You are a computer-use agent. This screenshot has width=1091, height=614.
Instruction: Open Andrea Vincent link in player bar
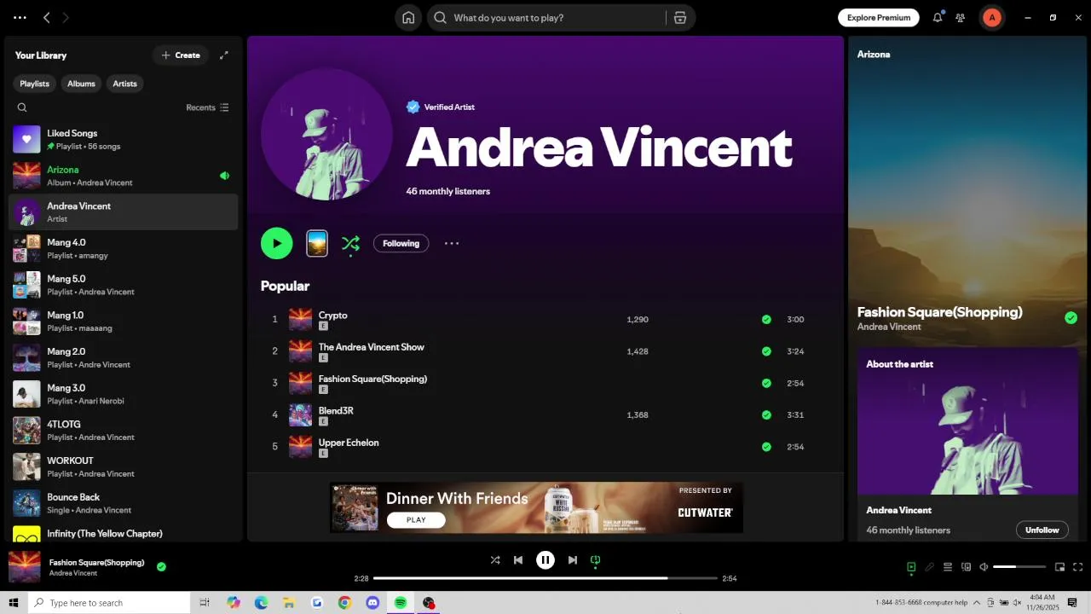[x=72, y=573]
